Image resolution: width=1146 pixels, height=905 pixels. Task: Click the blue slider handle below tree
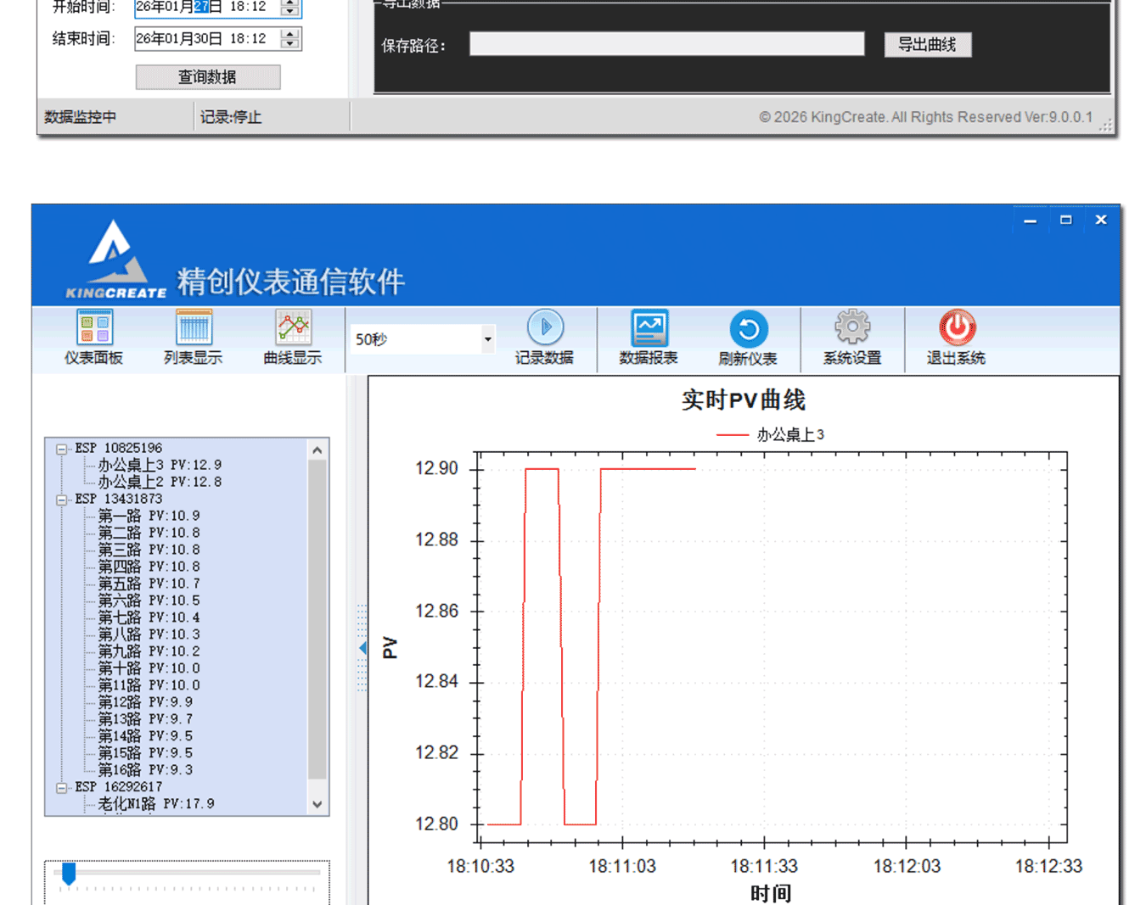69,873
